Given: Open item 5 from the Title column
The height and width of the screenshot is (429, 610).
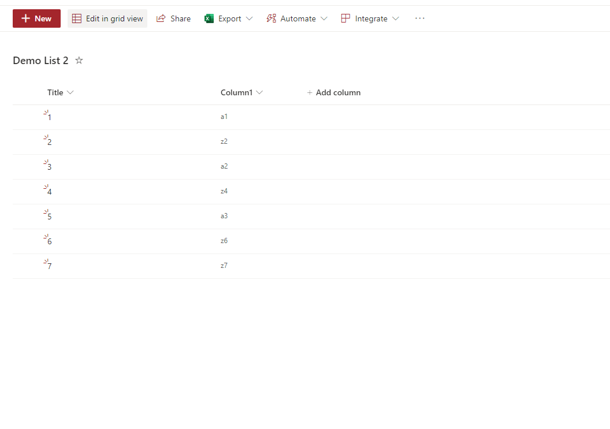Looking at the screenshot, I should point(50,216).
